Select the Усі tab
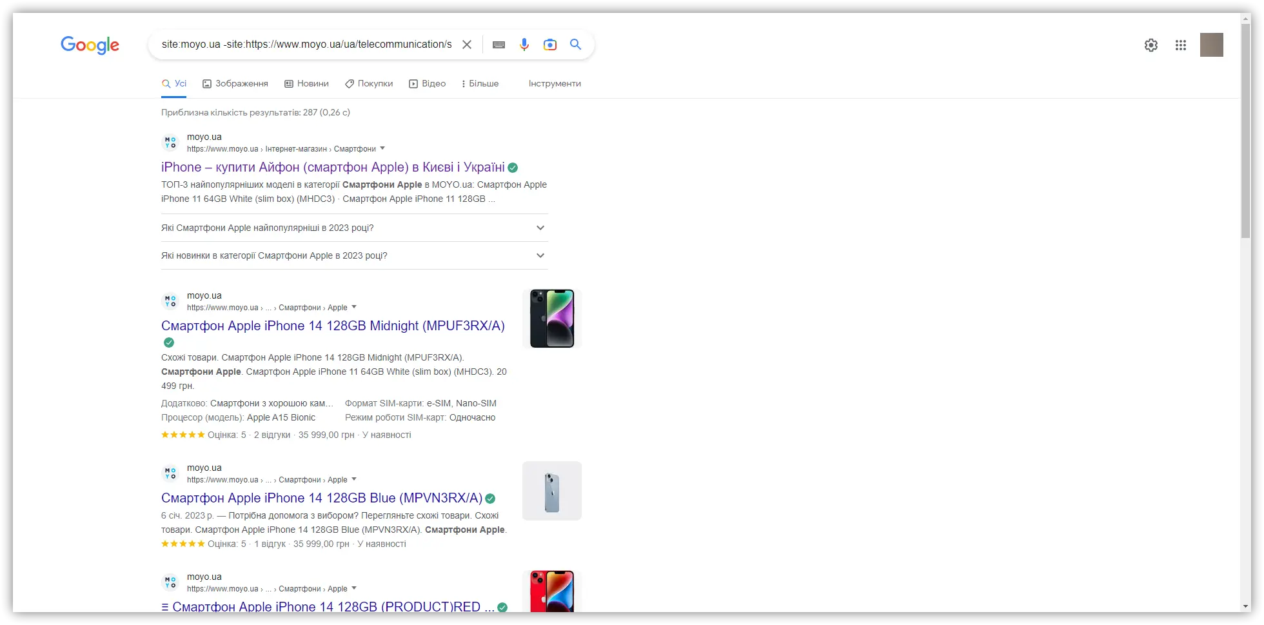Image resolution: width=1264 pixels, height=625 pixels. (174, 84)
